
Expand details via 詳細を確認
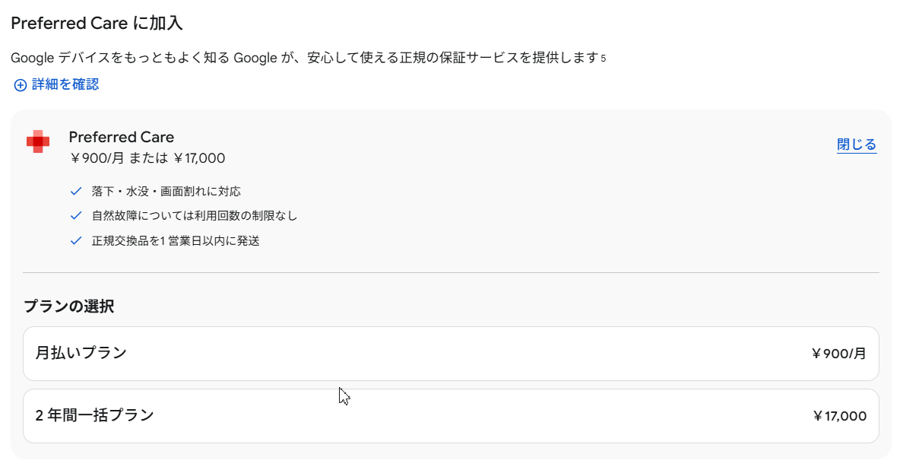point(65,84)
